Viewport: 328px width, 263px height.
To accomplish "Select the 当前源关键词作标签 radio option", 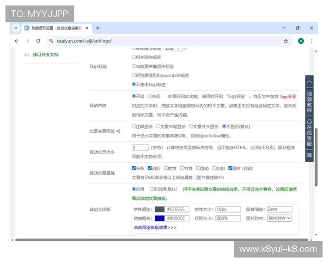I will point(134,66).
